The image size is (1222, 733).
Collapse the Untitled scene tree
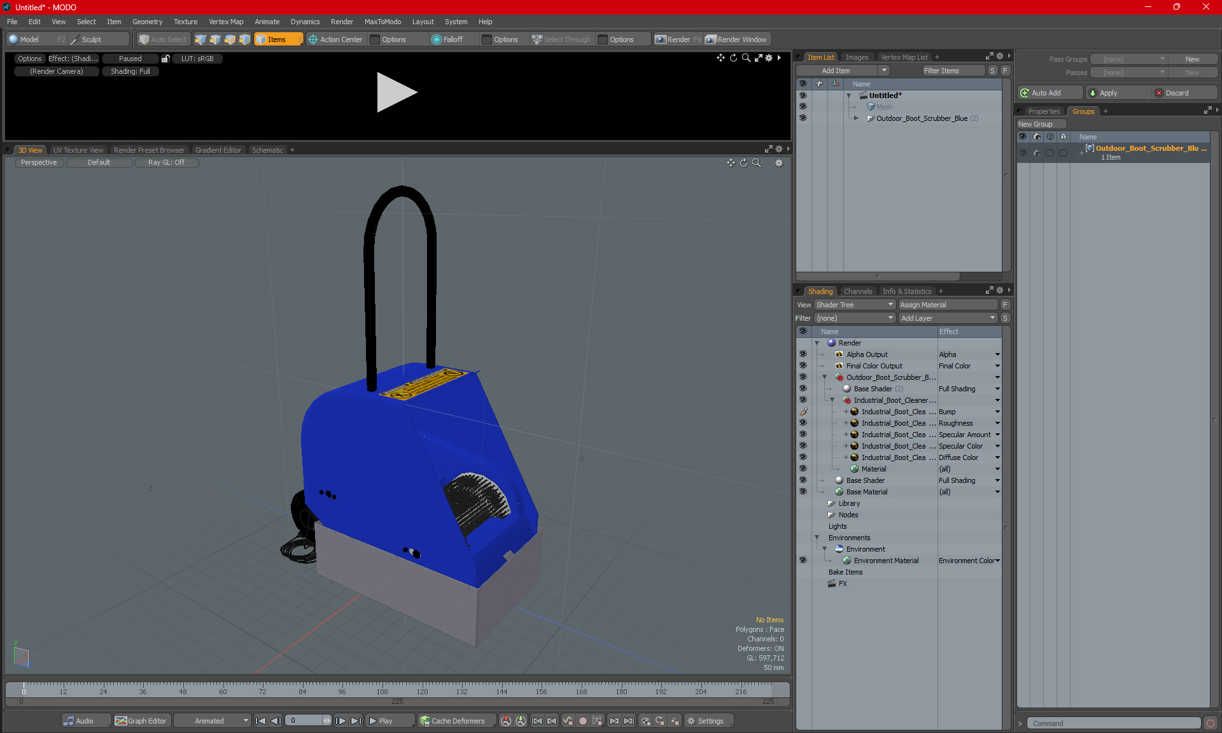pos(848,95)
